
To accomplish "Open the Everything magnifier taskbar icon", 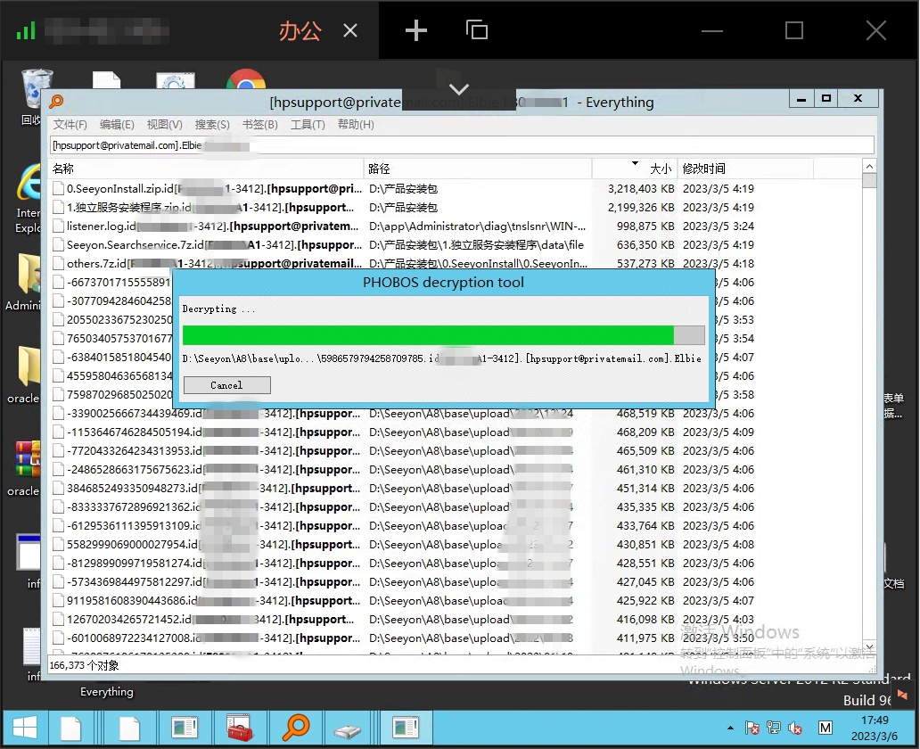I will point(296,728).
